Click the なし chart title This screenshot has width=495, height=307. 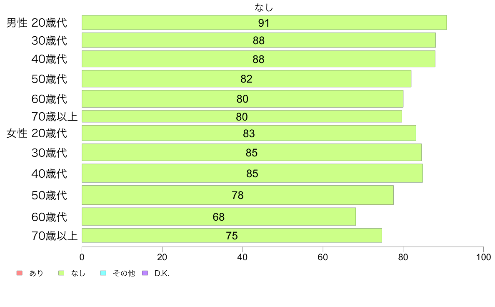coord(264,7)
